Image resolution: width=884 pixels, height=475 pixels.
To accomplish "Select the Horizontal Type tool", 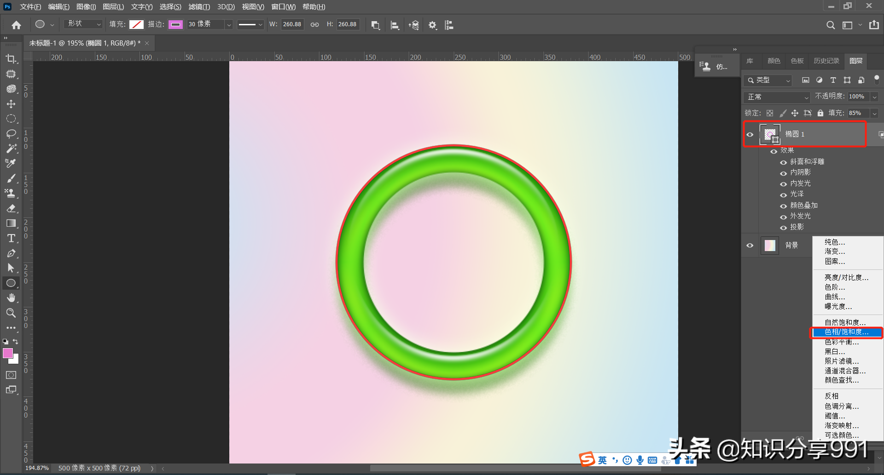I will 11,238.
